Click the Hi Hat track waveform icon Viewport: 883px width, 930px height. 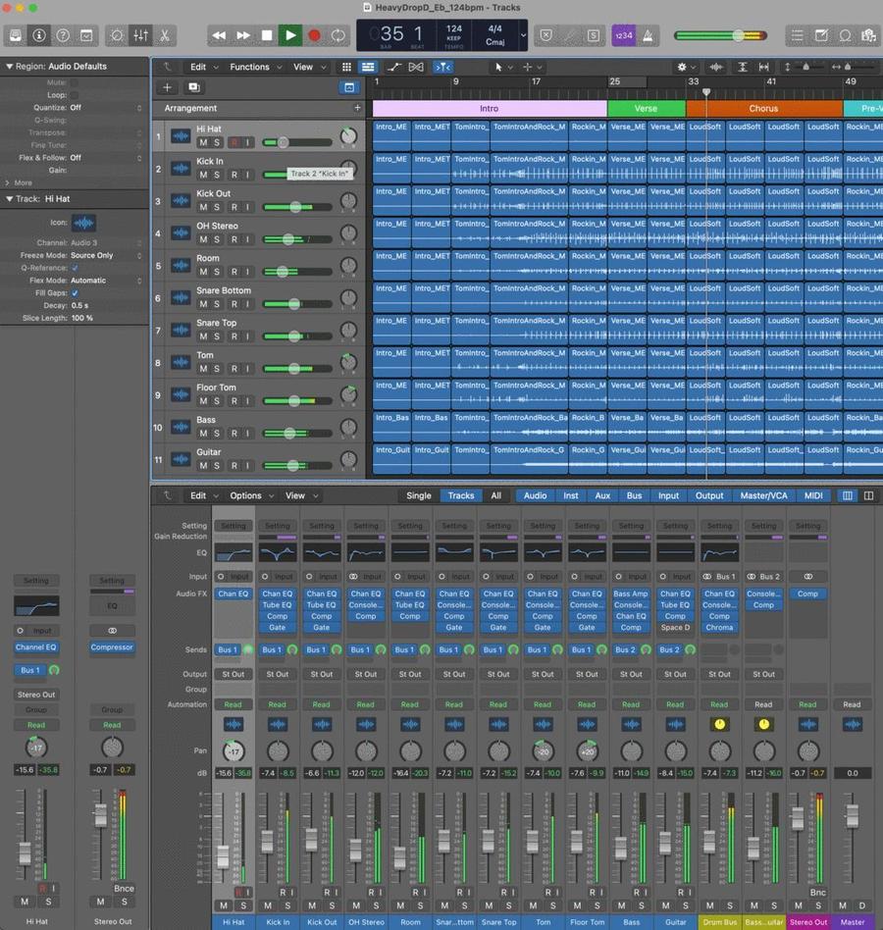click(x=181, y=136)
